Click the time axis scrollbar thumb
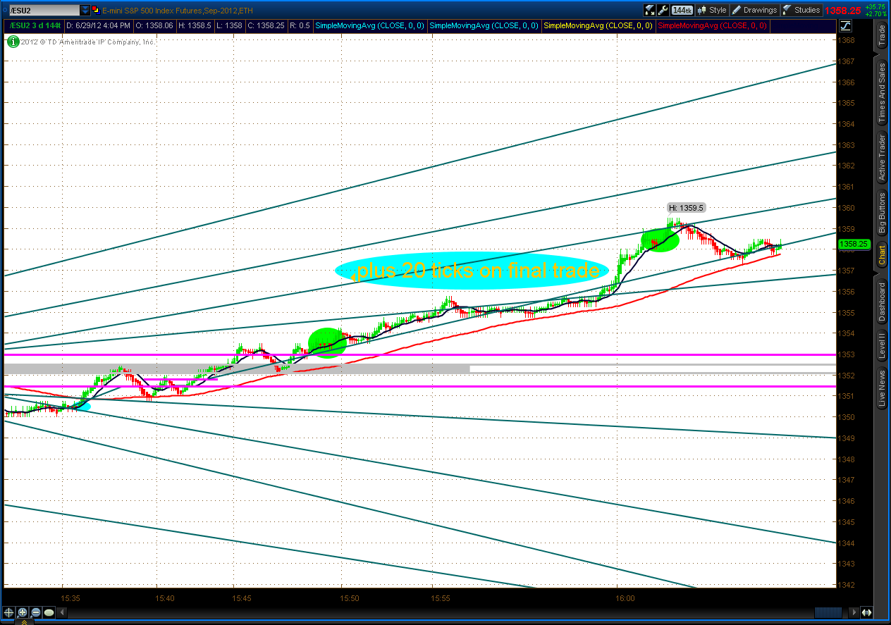891x625 pixels. pos(828,612)
